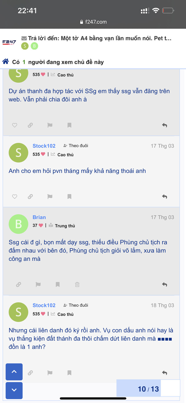Toggle like on Thanh Đa SSG post
The width and height of the screenshot is (186, 403).
pyautogui.click(x=14, y=125)
